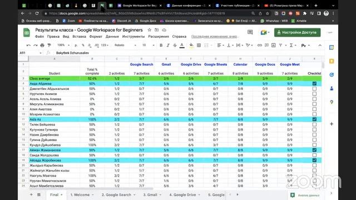Switch to the 3. Gmail sheet tab
The width and height of the screenshot is (356, 200).
click(x=152, y=195)
